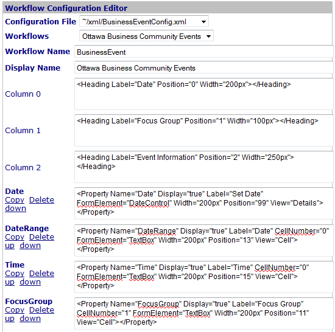The height and width of the screenshot is (332, 335).
Task: Click the Display Name label
Action: 33,68
